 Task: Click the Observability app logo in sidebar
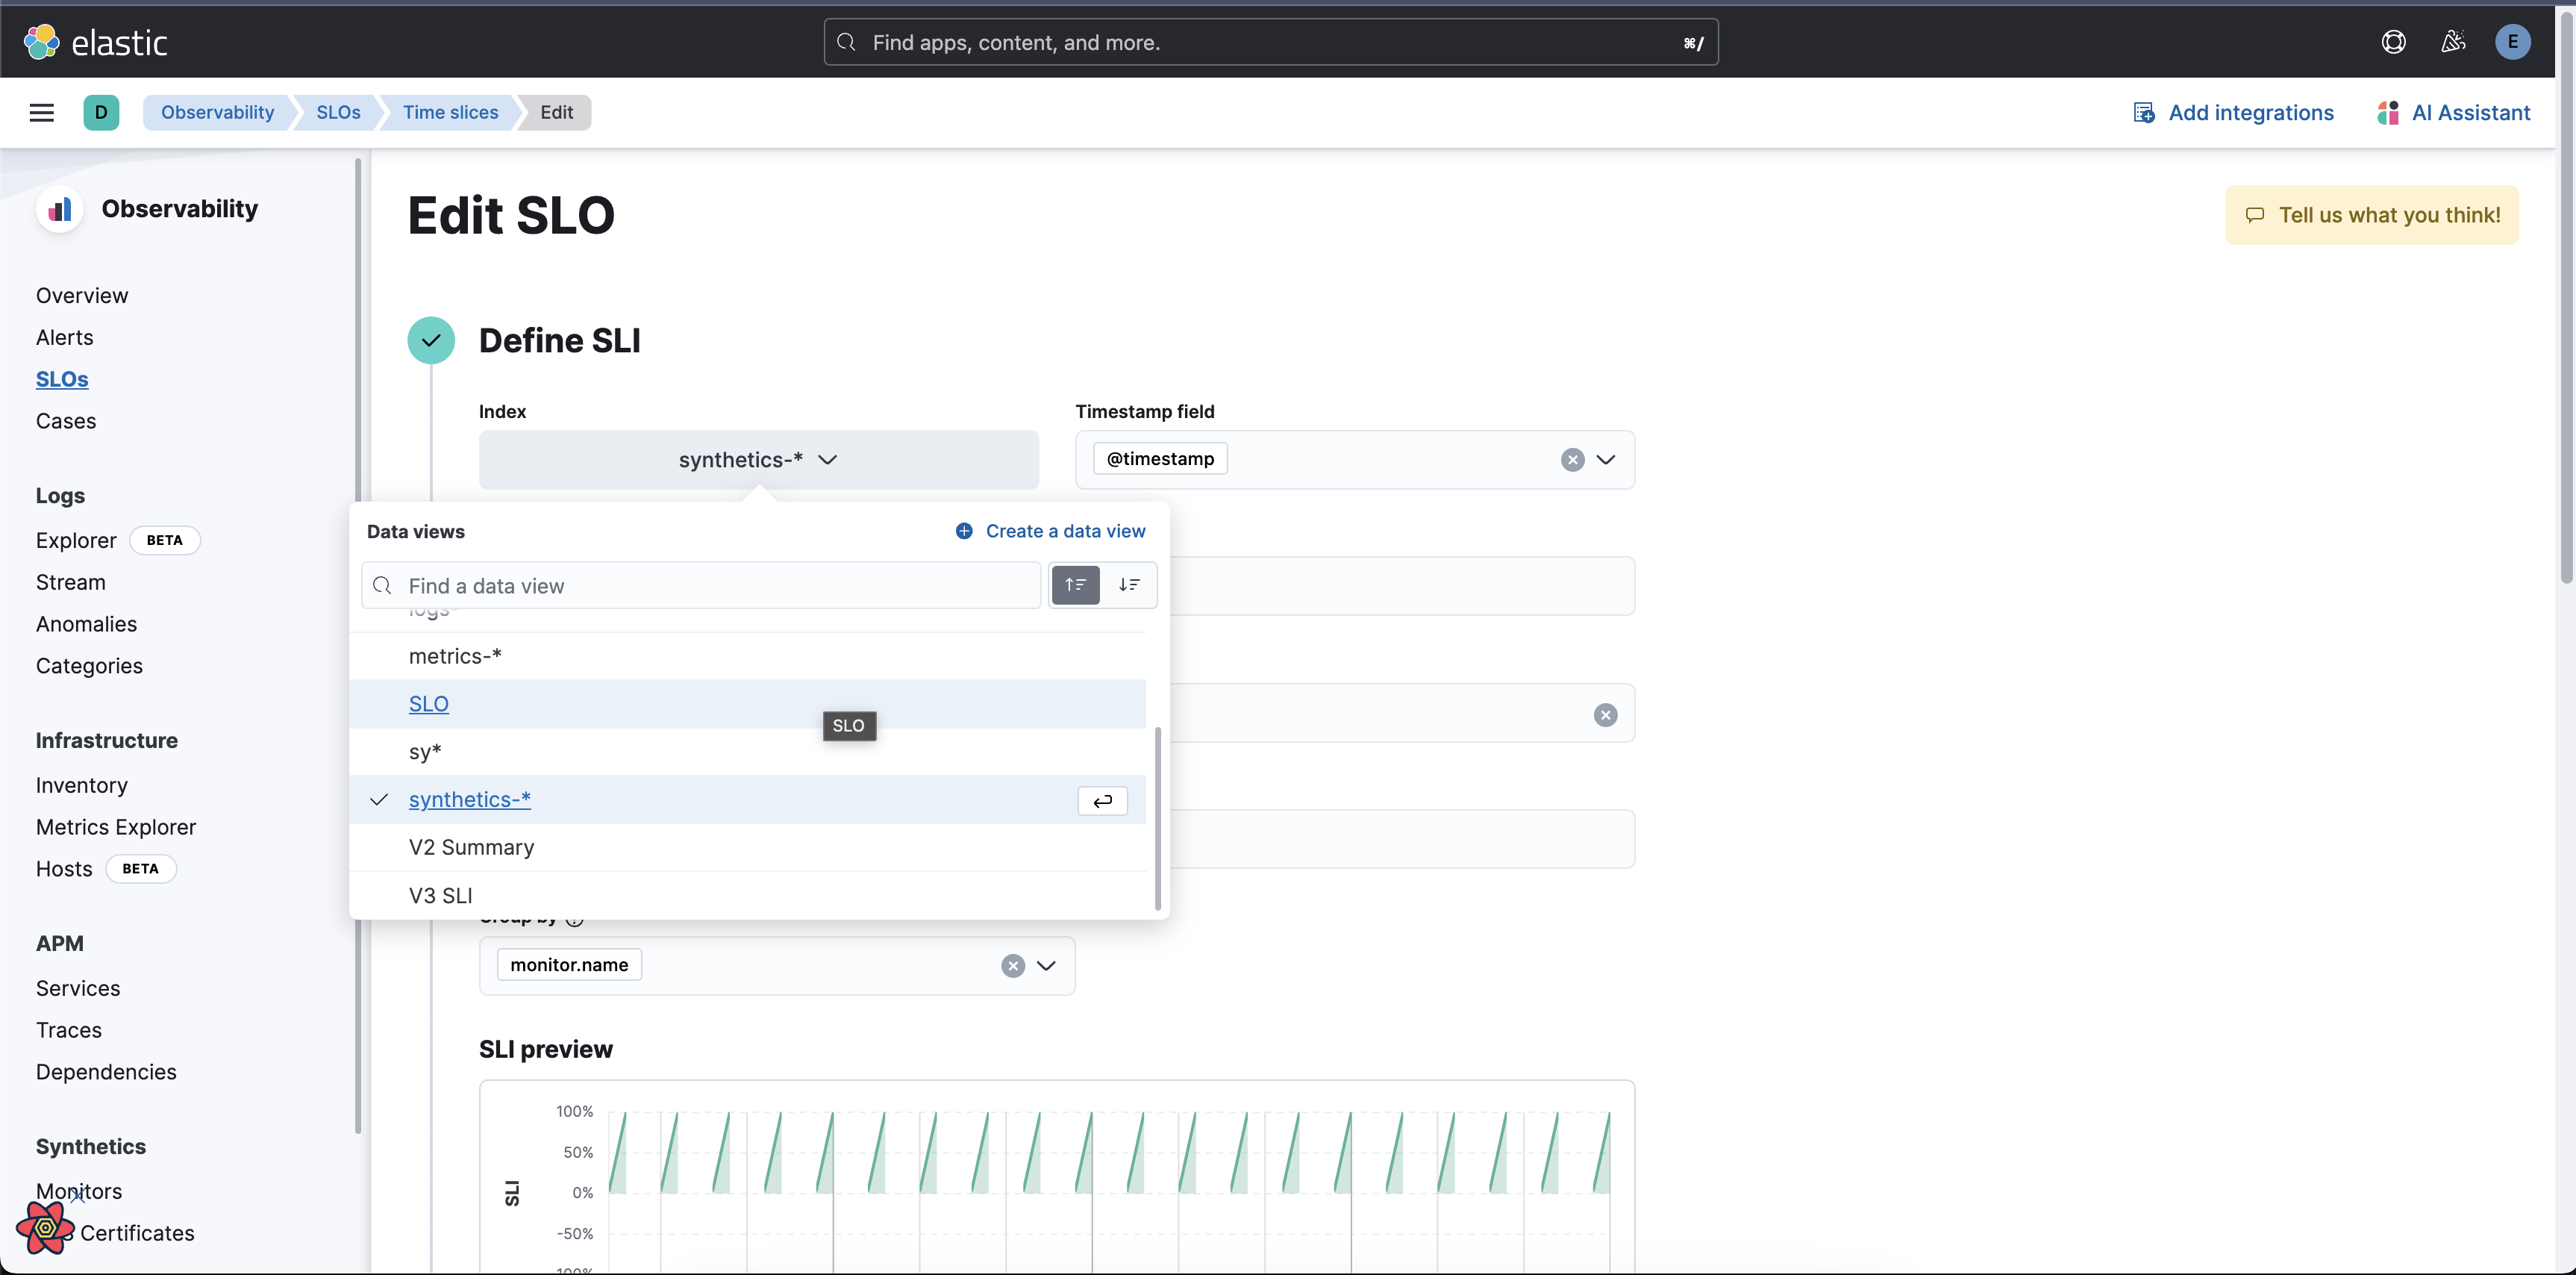click(x=60, y=209)
